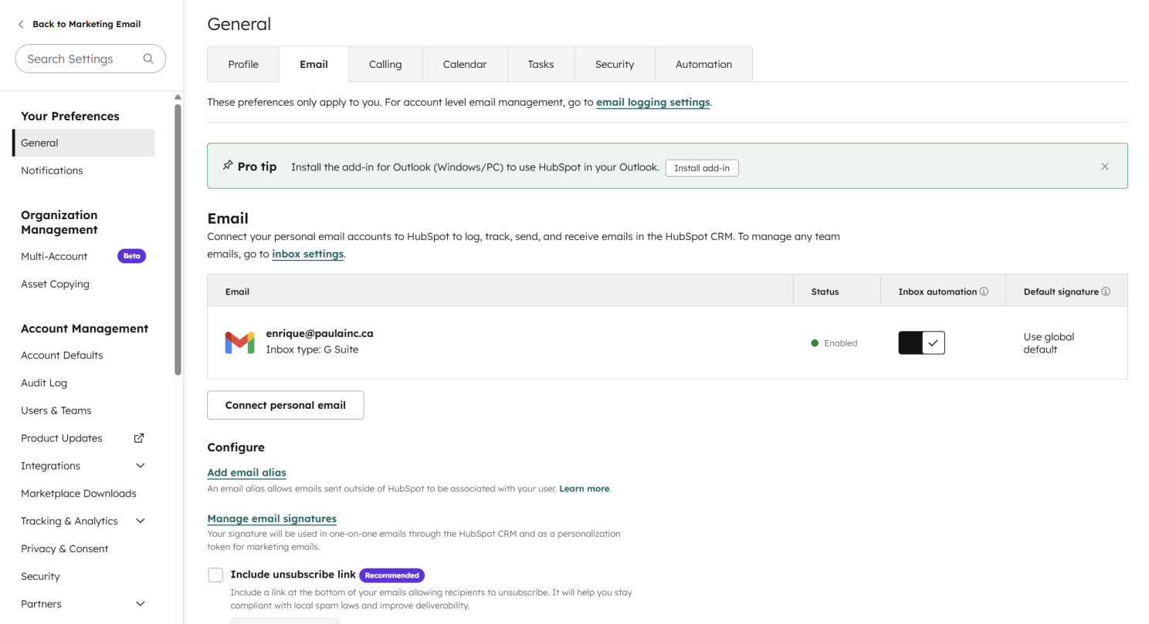The width and height of the screenshot is (1149, 624).
Task: Click Connect personal email button
Action: tap(286, 405)
